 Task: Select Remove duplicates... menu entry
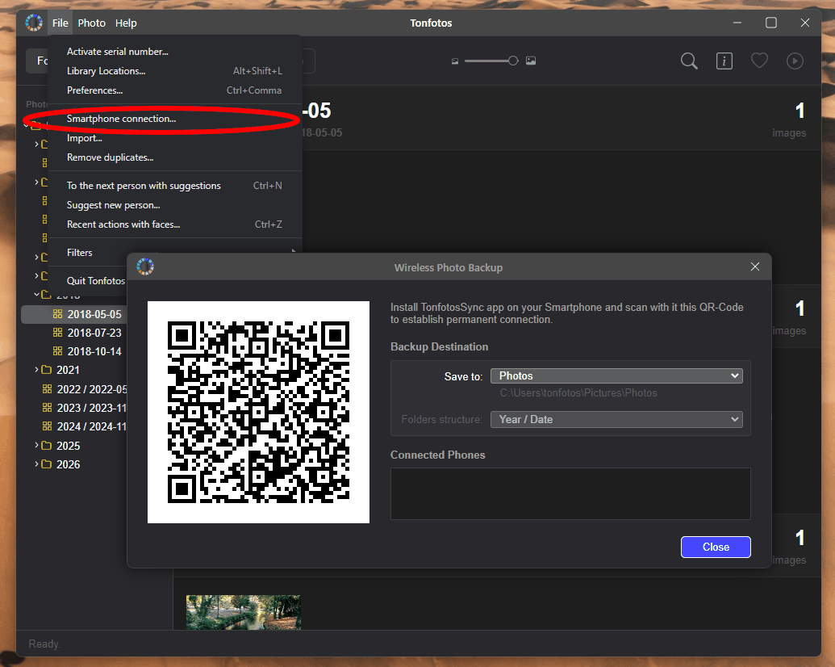click(x=175, y=157)
